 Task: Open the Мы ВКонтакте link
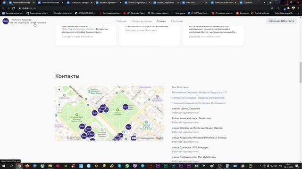coord(180,87)
